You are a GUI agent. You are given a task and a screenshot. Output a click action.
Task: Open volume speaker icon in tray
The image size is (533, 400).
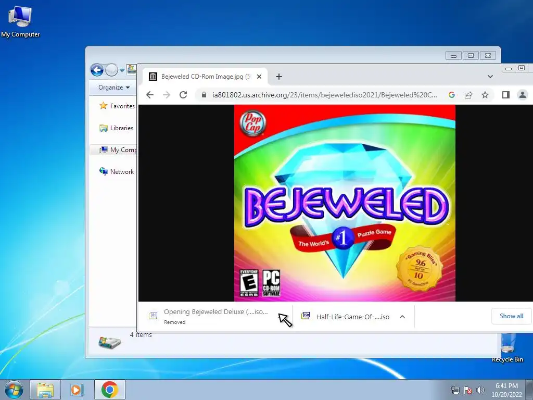[x=480, y=390]
